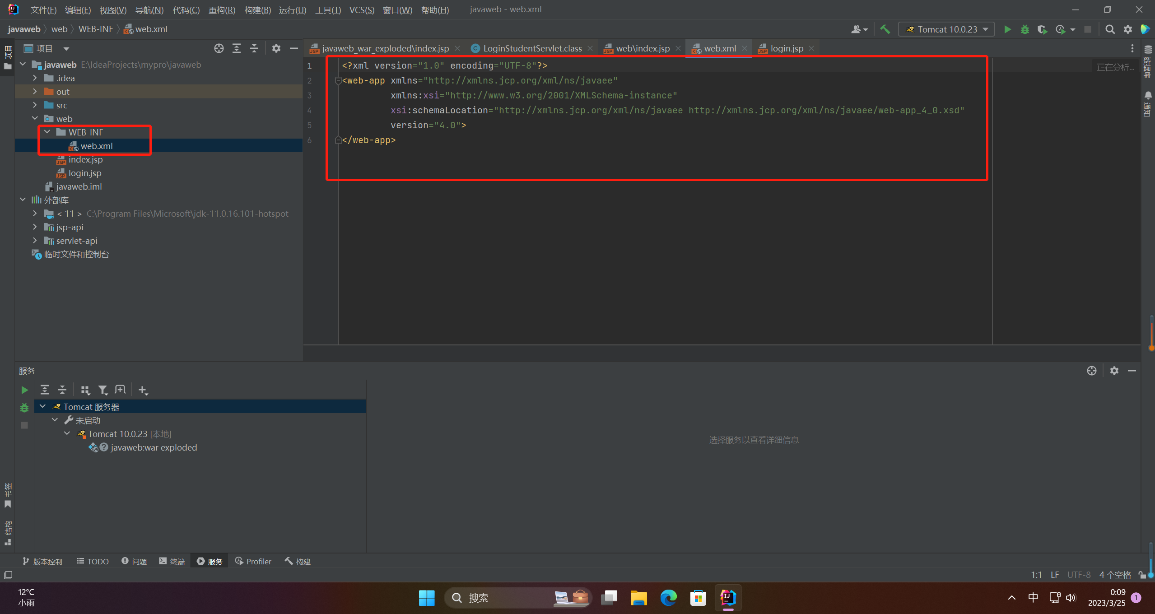Open the Tomcat 10.0.23 run configuration dropdown
Screen dimensions: 1155x614
(x=947, y=29)
